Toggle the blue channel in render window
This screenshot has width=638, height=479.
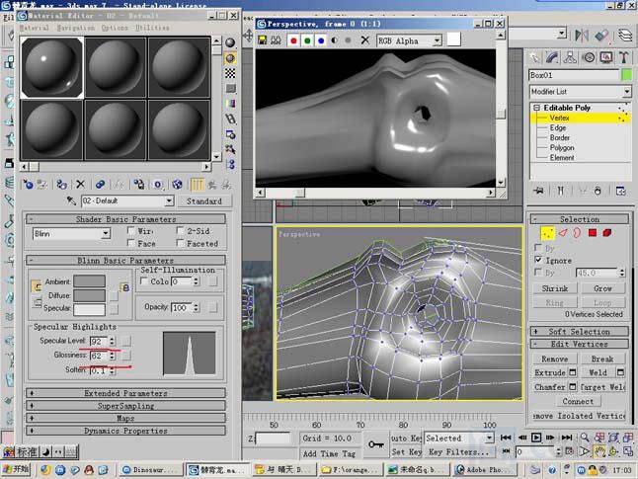(x=321, y=40)
